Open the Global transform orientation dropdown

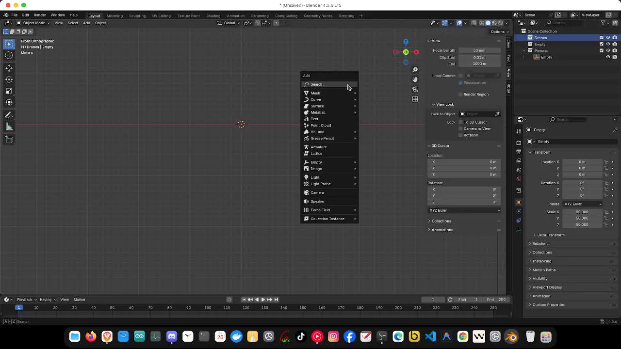point(229,23)
